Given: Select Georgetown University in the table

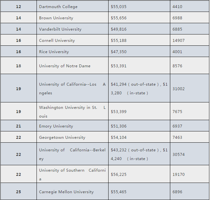Looking at the screenshot, I should (62, 138).
